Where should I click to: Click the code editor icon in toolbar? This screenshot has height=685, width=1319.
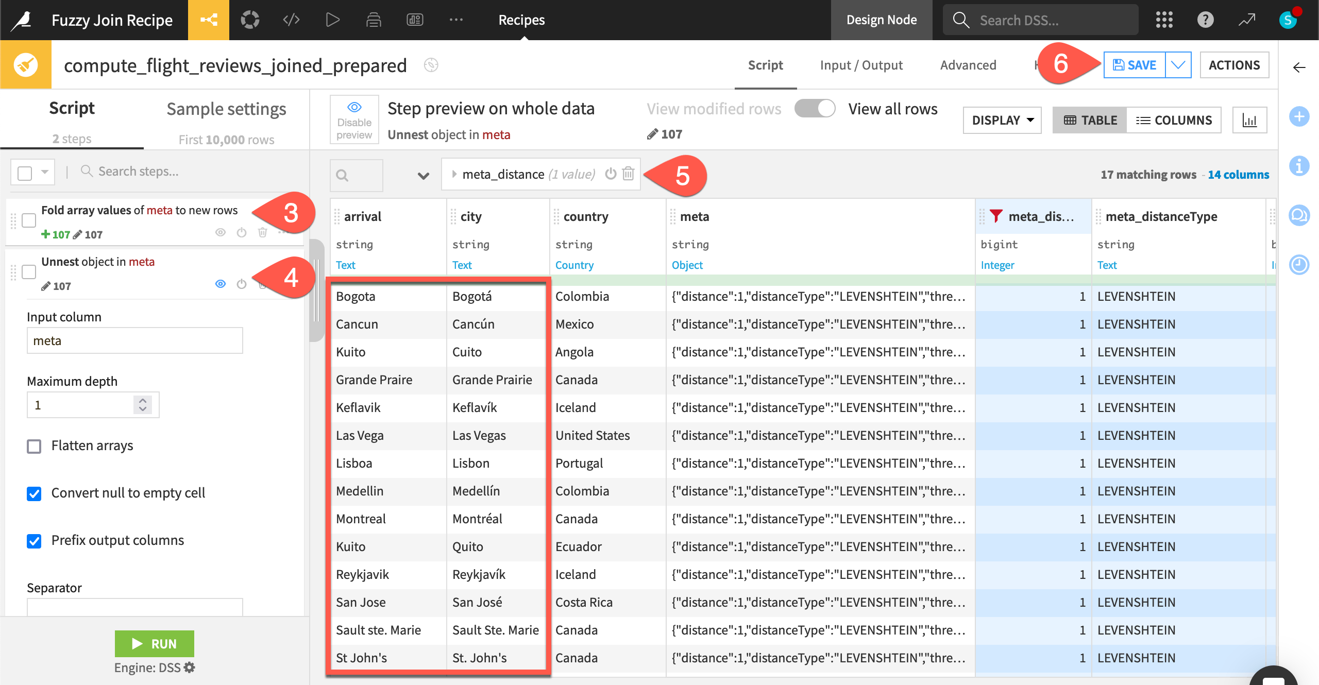tap(292, 19)
